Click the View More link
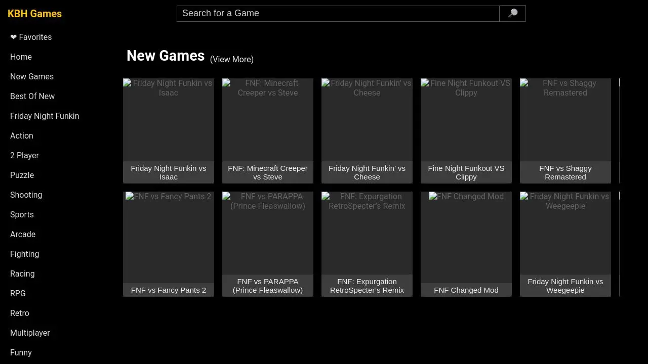This screenshot has height=364, width=648. (x=232, y=59)
